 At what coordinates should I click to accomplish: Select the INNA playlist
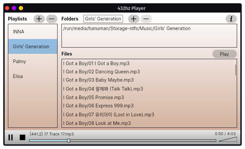point(33,32)
